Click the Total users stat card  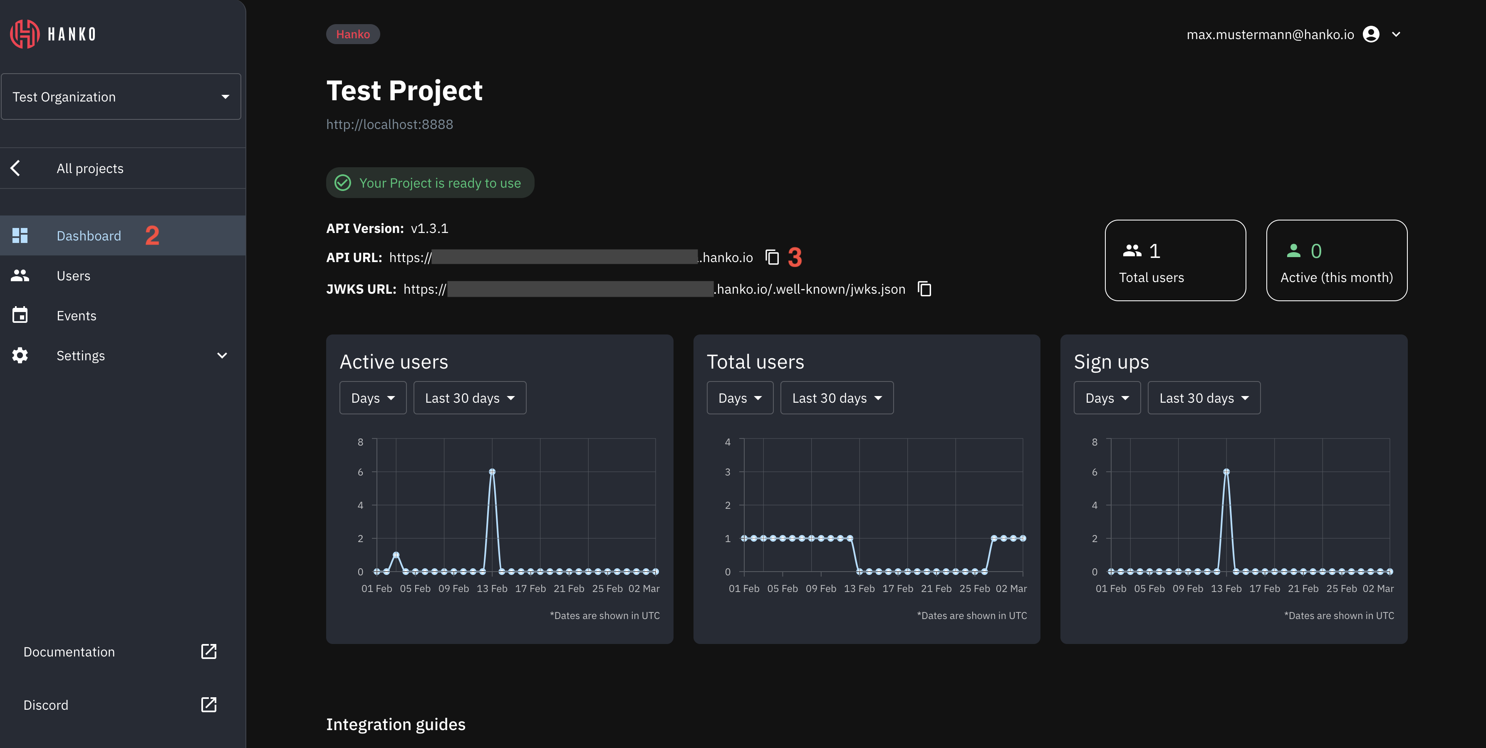[x=1174, y=261]
